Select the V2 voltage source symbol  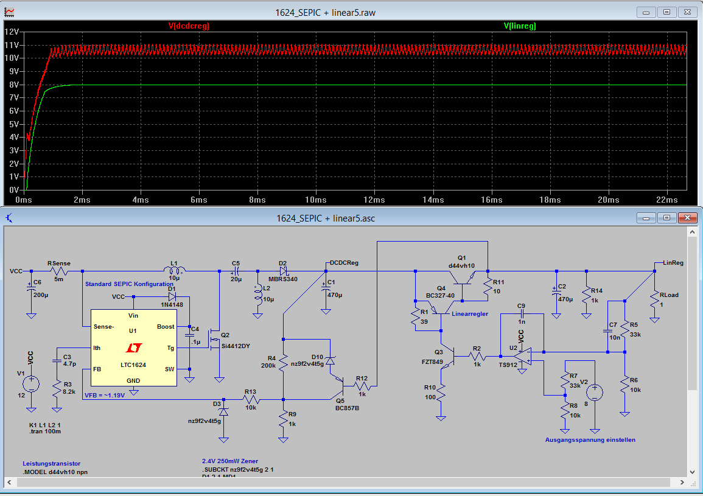point(595,393)
